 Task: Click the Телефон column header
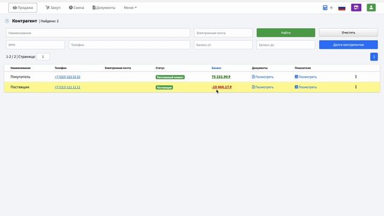[61, 68]
